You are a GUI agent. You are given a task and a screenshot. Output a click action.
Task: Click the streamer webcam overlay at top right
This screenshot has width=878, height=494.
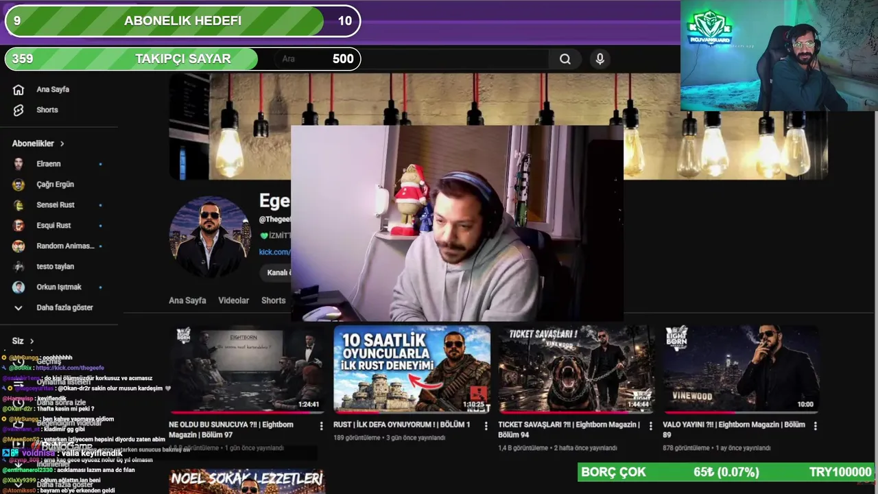pyautogui.click(x=779, y=56)
